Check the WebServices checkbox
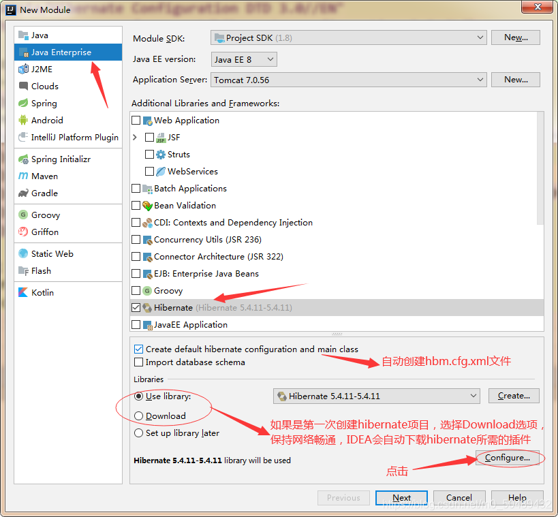Viewport: 558px width, 517px height. (149, 172)
